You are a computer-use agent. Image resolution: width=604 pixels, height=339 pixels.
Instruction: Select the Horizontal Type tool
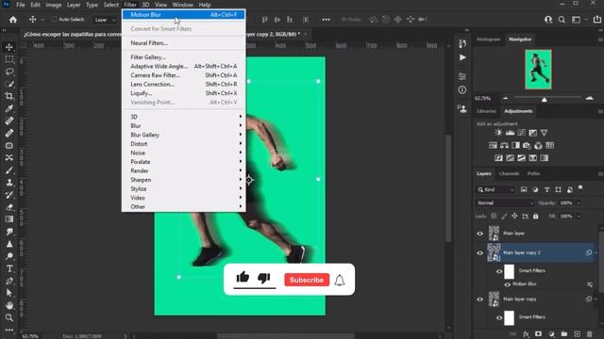9,268
